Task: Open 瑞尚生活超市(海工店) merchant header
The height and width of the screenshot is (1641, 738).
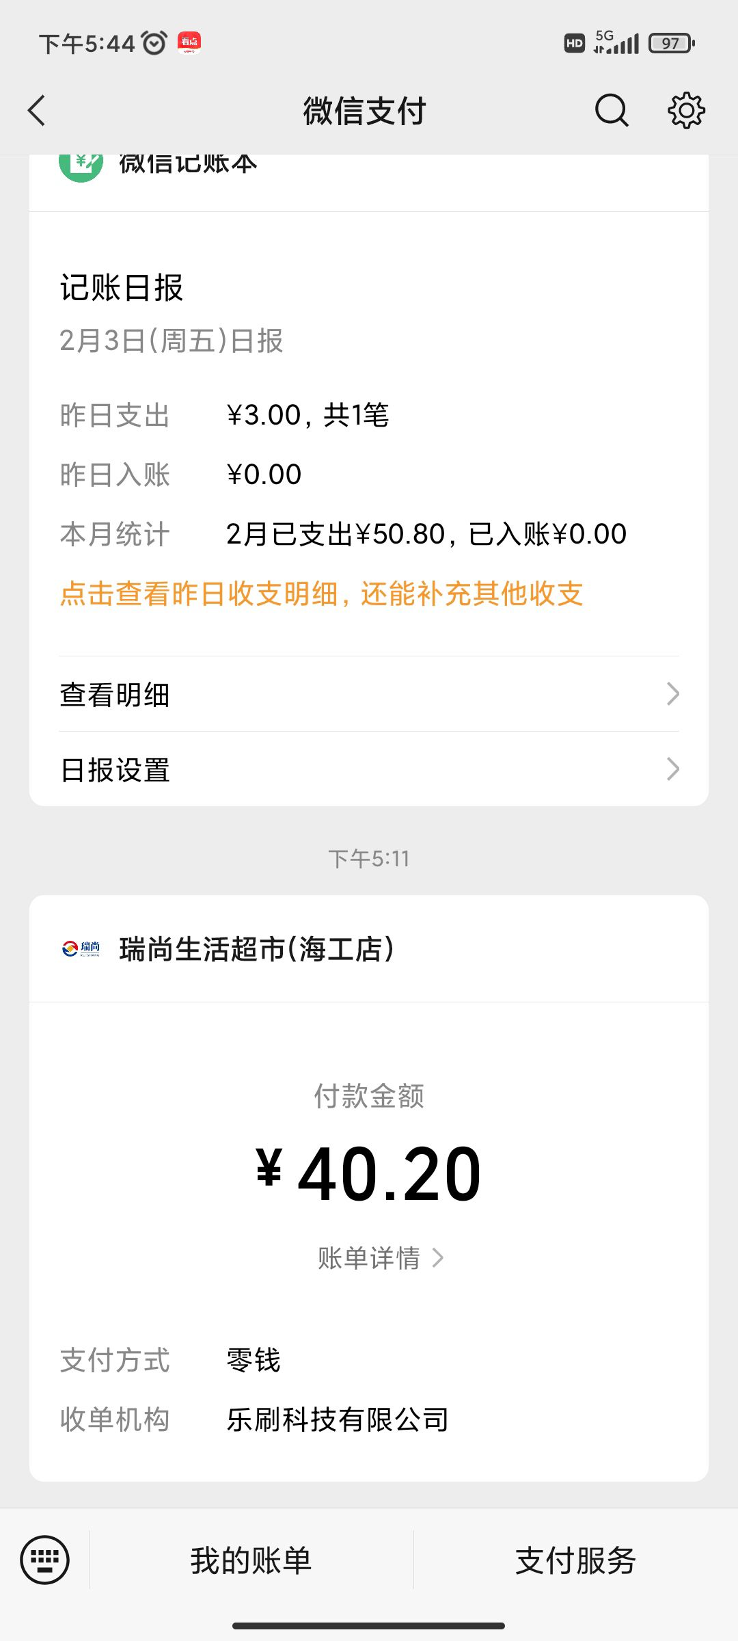Action: [257, 949]
